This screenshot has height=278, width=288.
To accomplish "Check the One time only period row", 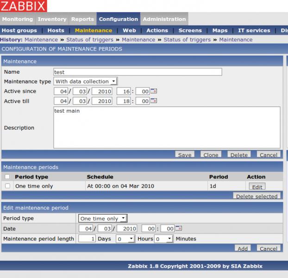I will [x=7, y=186].
